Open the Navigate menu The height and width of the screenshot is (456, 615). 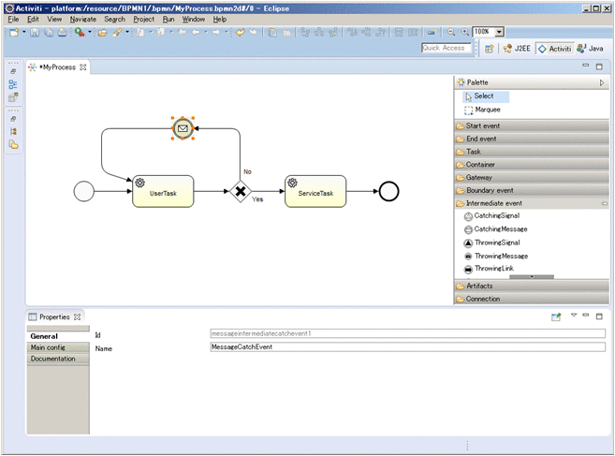pos(82,19)
